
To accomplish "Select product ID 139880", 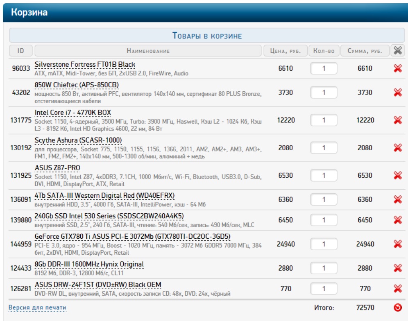I will pyautogui.click(x=21, y=220).
